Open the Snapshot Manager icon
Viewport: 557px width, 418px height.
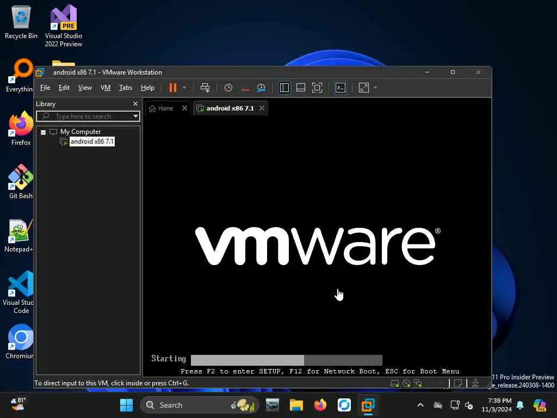261,88
